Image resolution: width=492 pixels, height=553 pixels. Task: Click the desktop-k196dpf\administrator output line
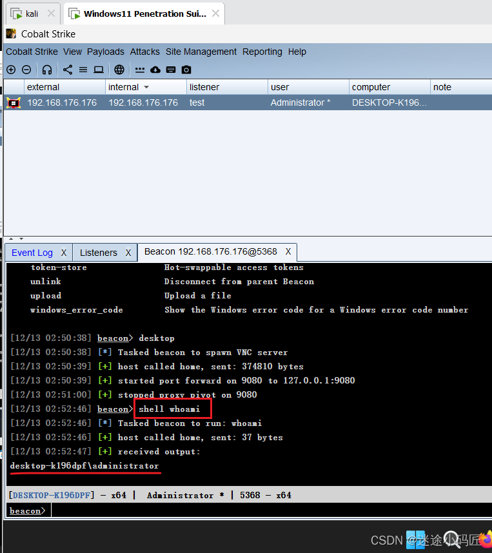[84, 466]
